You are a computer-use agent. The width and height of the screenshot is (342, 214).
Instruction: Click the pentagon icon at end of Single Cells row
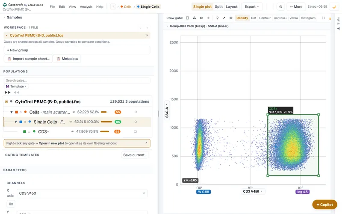coord(136,122)
